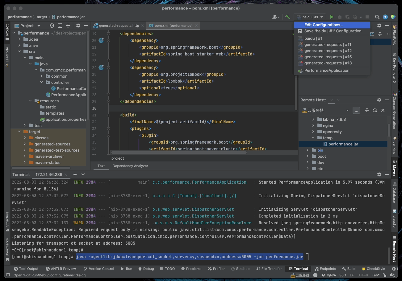The image size is (402, 281).
Task: Collapse the target folder in project tree
Action: tap(19, 132)
